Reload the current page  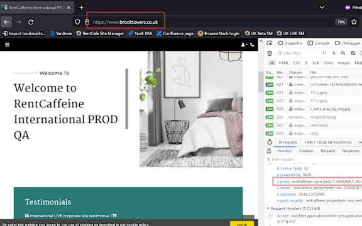coord(31,22)
